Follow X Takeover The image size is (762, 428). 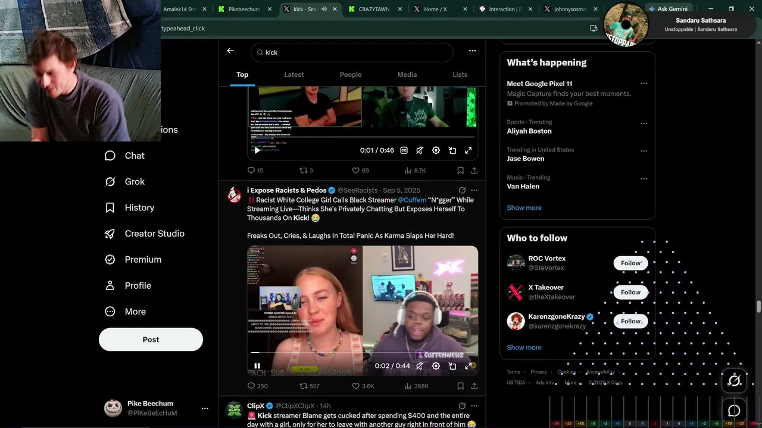click(630, 292)
